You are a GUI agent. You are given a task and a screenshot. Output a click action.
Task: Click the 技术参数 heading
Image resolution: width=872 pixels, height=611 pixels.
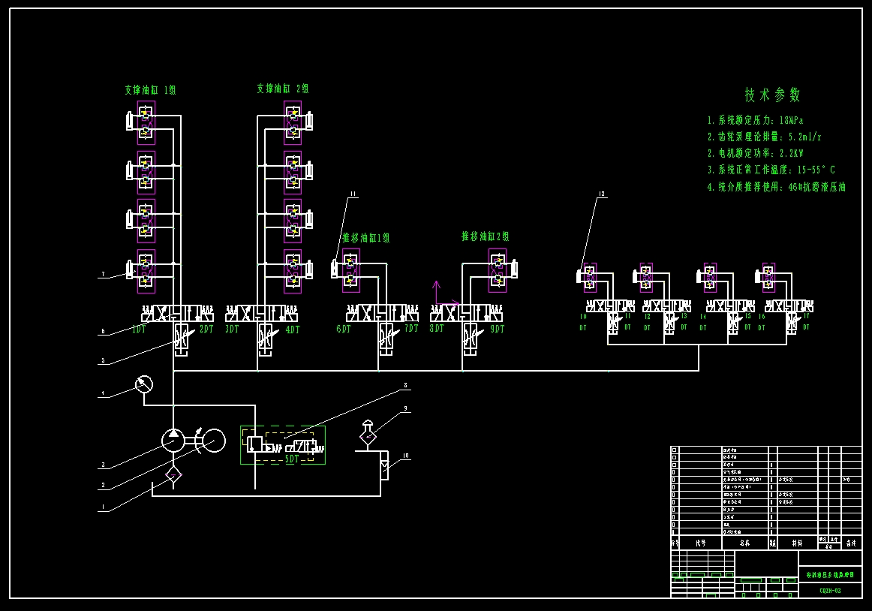[772, 95]
